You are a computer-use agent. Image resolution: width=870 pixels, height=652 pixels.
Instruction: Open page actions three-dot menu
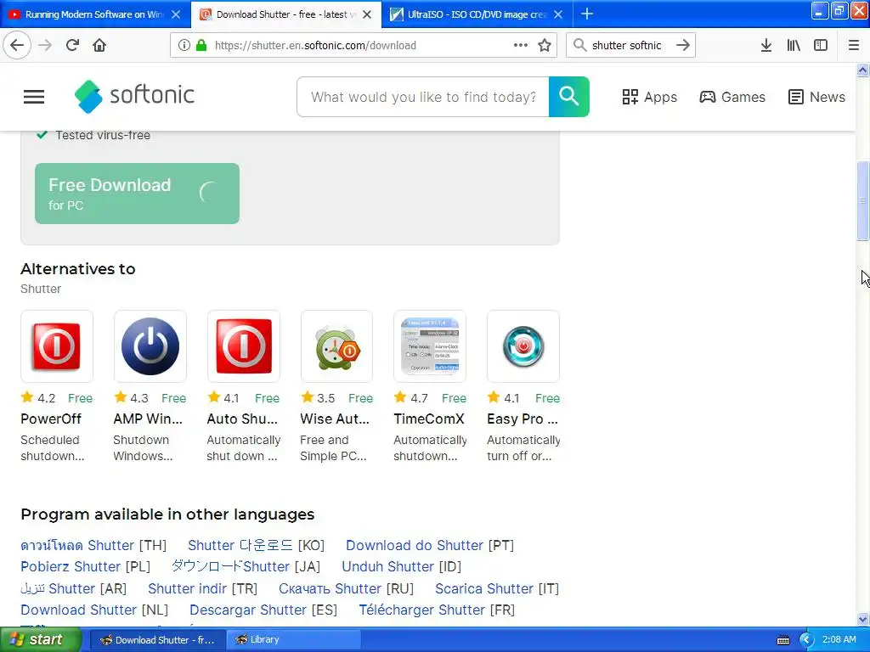point(521,45)
